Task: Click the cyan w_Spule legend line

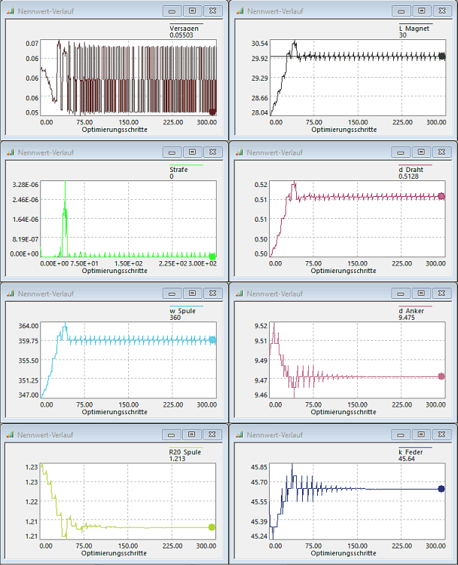Action: click(186, 306)
